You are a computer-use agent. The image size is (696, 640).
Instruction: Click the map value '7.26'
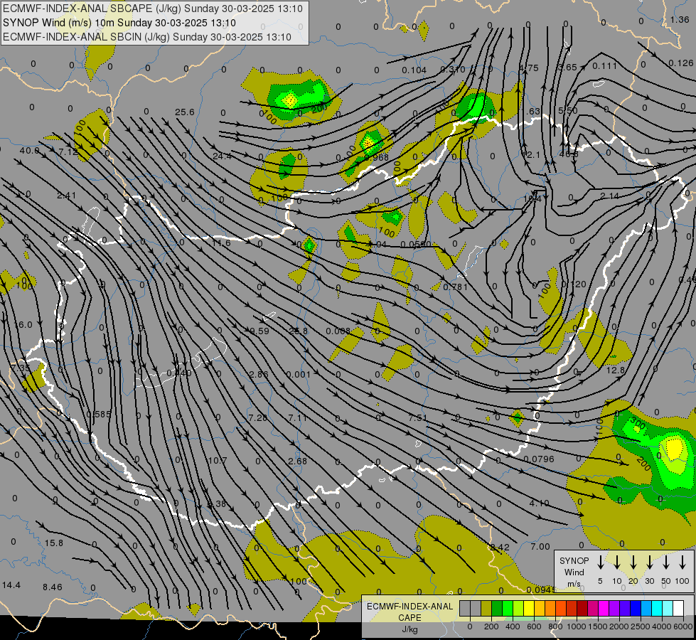258,417
